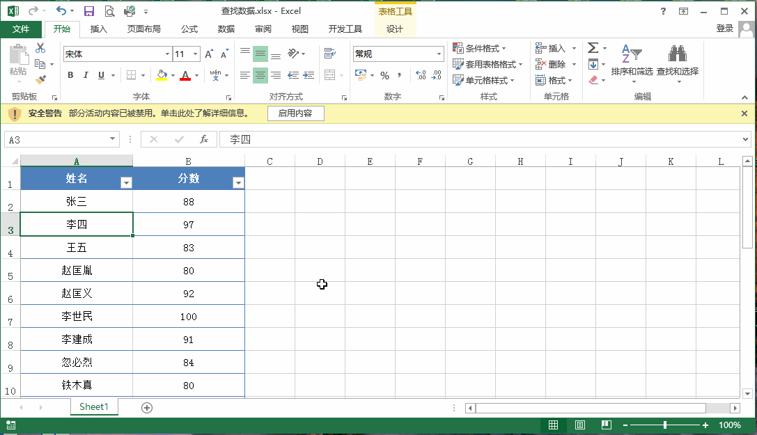Toggle center horizontal alignment

[260, 75]
